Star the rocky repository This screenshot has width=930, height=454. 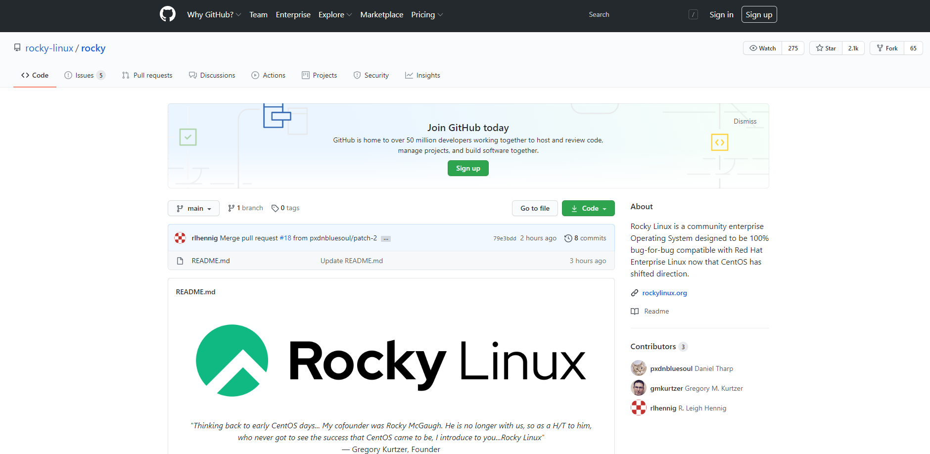pos(825,47)
